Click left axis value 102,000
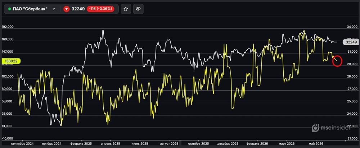Viewport: 360px width, 148px height. point(8,77)
